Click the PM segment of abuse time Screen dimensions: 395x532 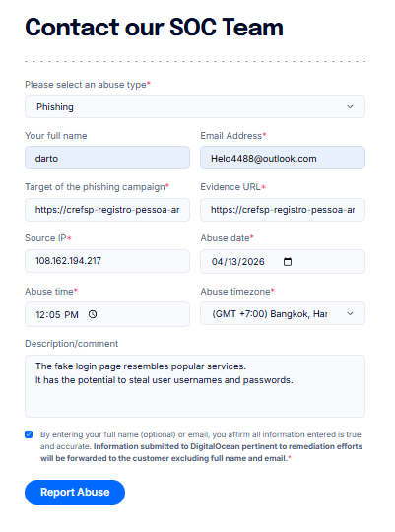tap(71, 315)
